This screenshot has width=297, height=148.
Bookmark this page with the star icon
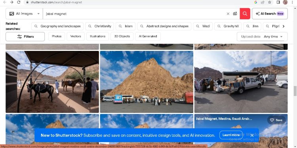270,2
